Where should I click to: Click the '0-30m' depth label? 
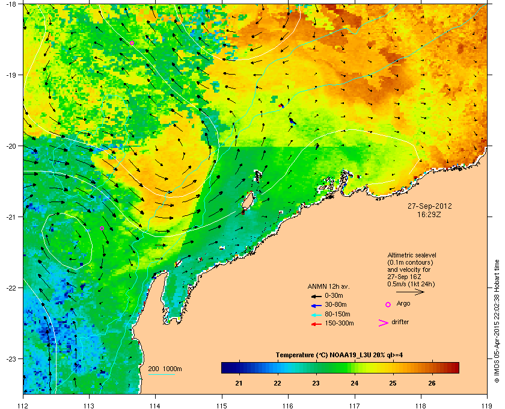(x=334, y=295)
